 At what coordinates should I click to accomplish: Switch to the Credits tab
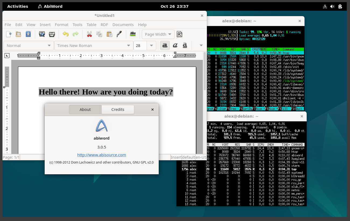click(x=118, y=110)
